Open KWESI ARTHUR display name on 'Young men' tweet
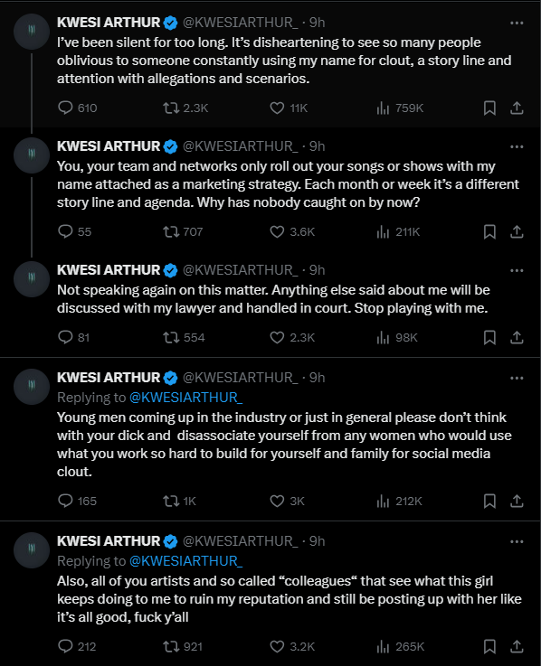541x666 pixels. pyautogui.click(x=109, y=378)
